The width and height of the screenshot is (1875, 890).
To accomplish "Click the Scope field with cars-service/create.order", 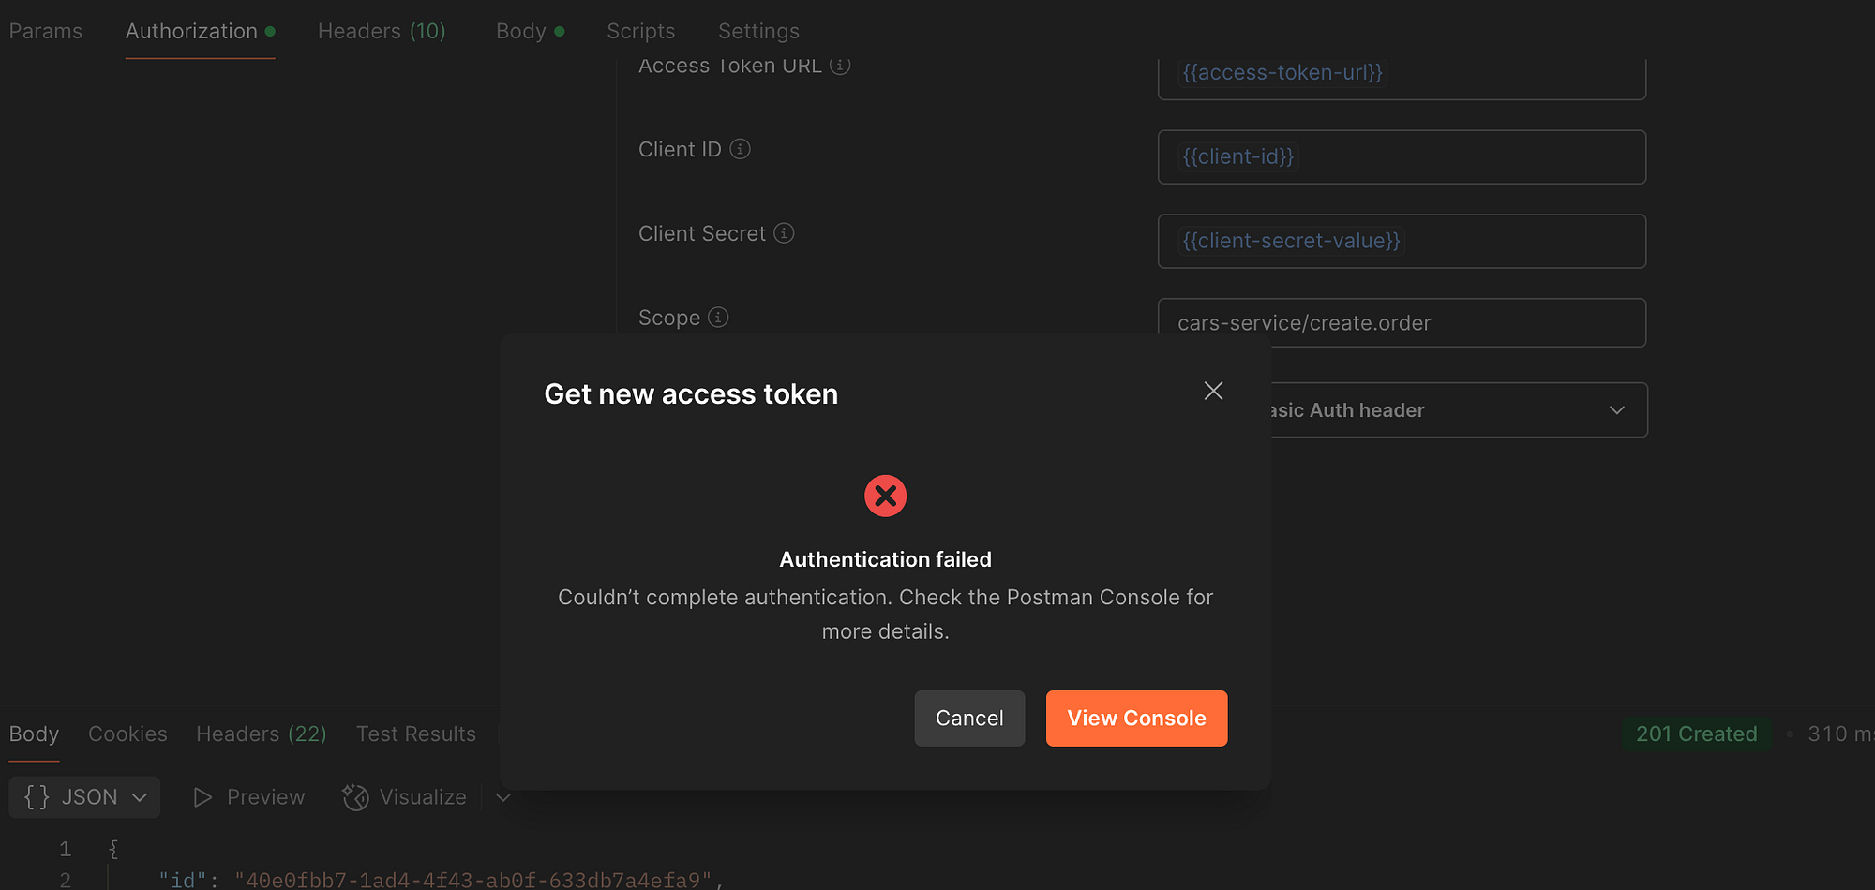I will click(x=1402, y=322).
